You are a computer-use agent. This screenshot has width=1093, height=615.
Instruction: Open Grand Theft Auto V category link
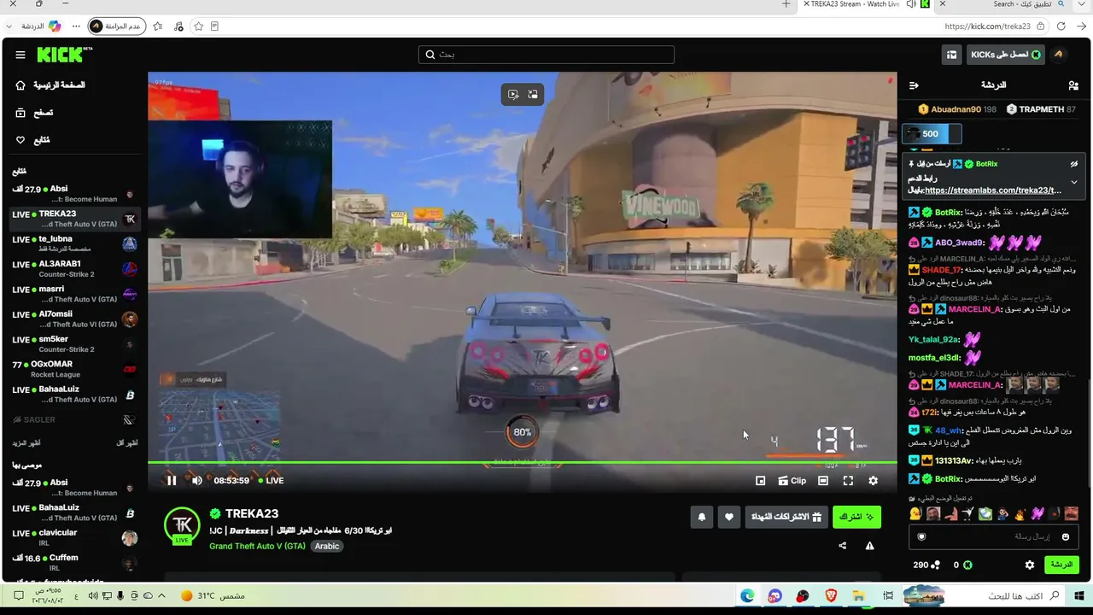pos(257,547)
